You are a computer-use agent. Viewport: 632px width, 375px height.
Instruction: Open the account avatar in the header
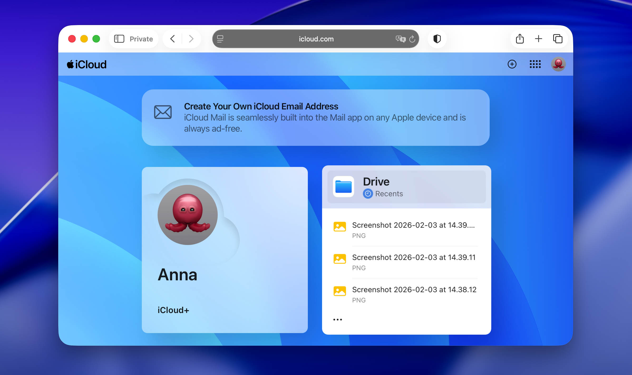click(558, 64)
